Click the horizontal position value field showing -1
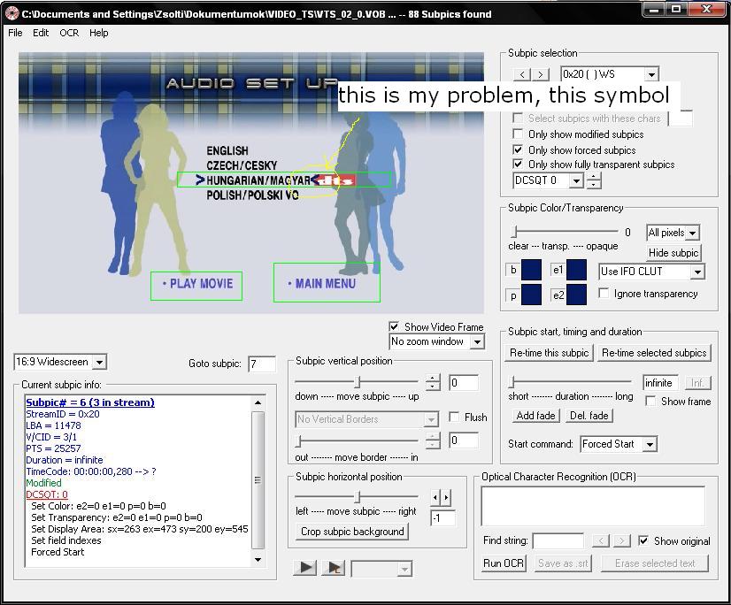731x605 pixels. click(x=442, y=518)
